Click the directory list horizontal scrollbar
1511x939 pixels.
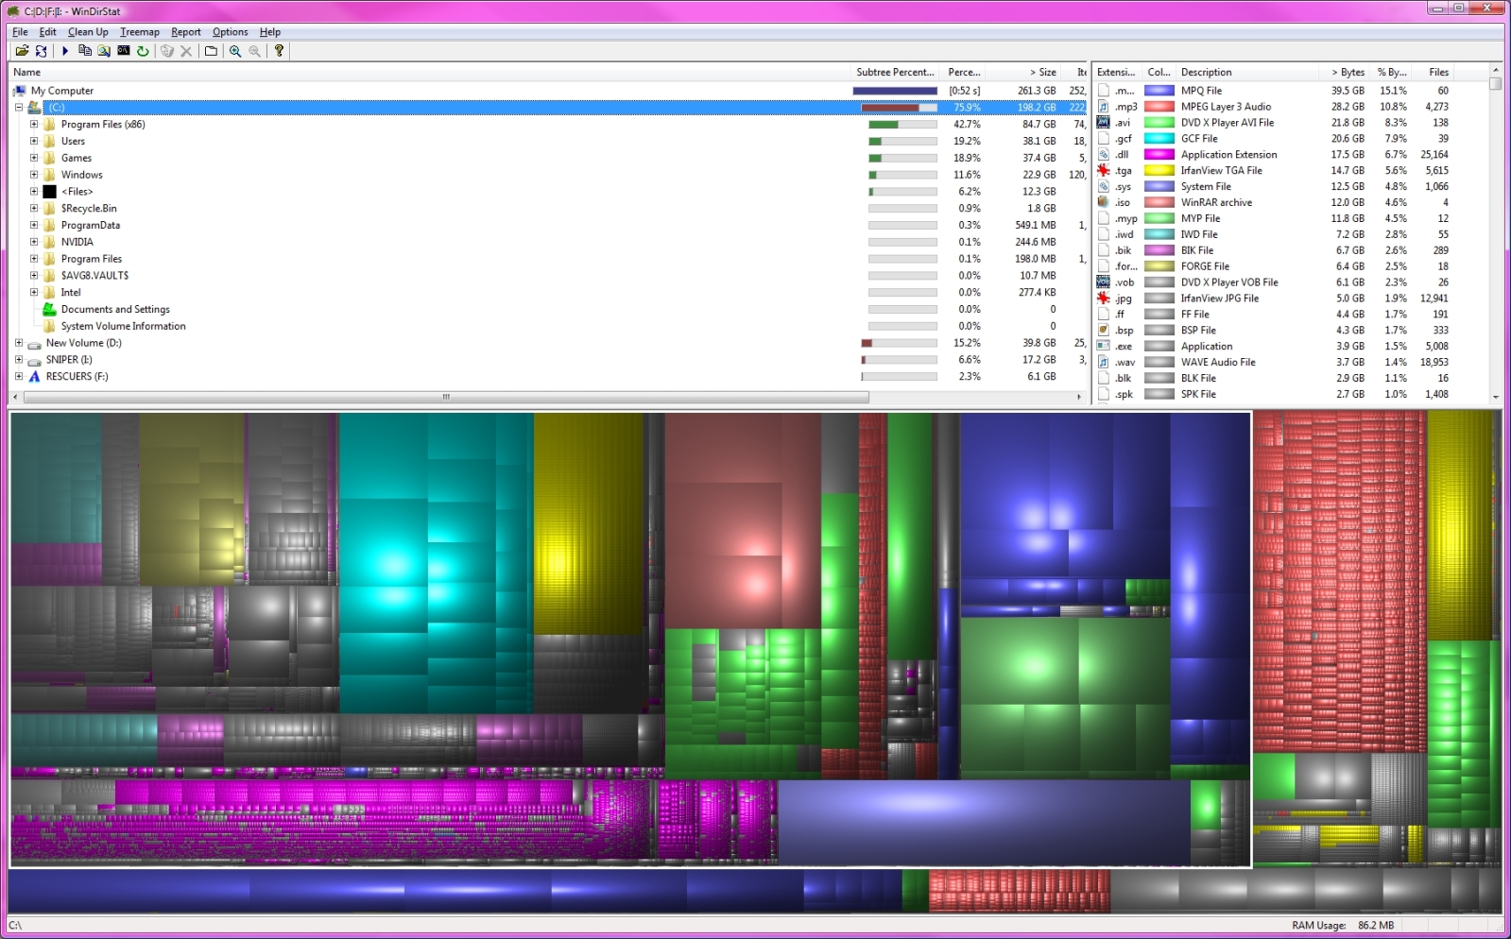click(x=446, y=398)
